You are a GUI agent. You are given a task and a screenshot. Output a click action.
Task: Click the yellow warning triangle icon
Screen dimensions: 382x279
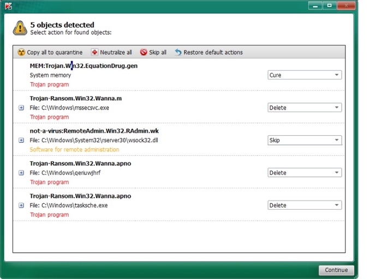pos(20,28)
